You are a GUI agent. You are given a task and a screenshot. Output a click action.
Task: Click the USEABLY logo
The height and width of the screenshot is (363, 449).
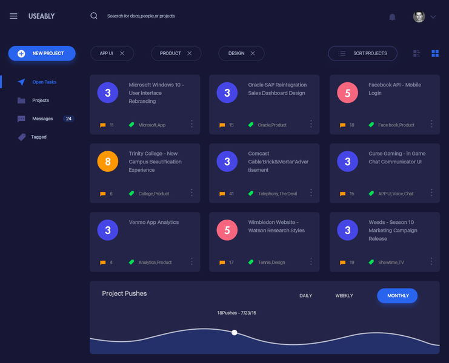click(41, 16)
